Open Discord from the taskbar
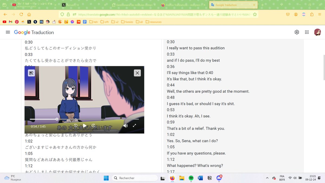This screenshot has width=325, height=183. 219,178
